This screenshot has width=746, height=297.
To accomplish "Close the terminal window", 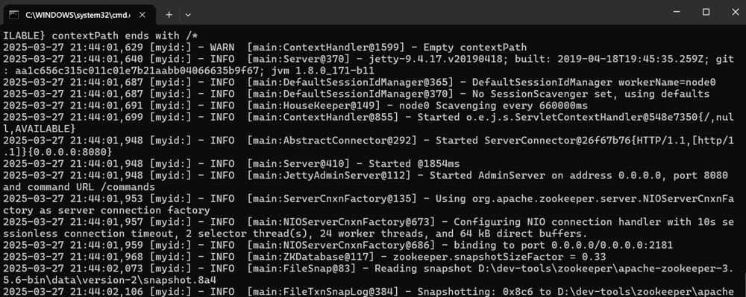I will coord(733,13).
